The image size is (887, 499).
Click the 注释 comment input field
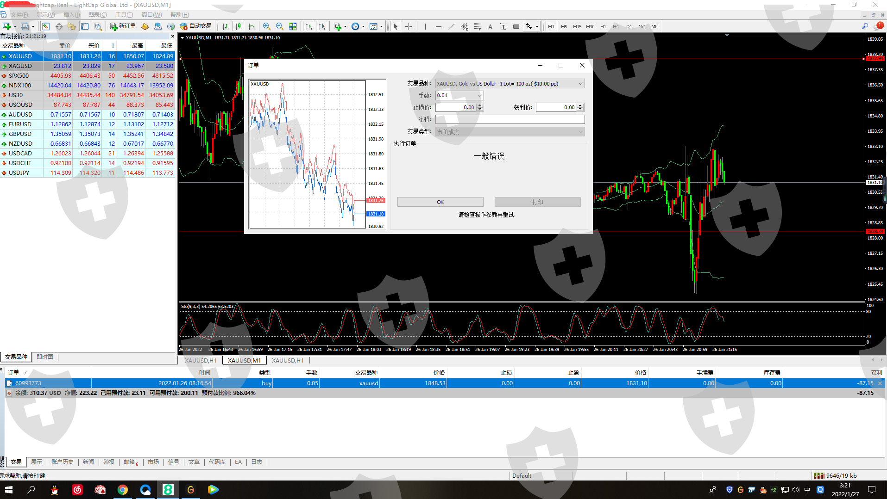click(x=510, y=119)
